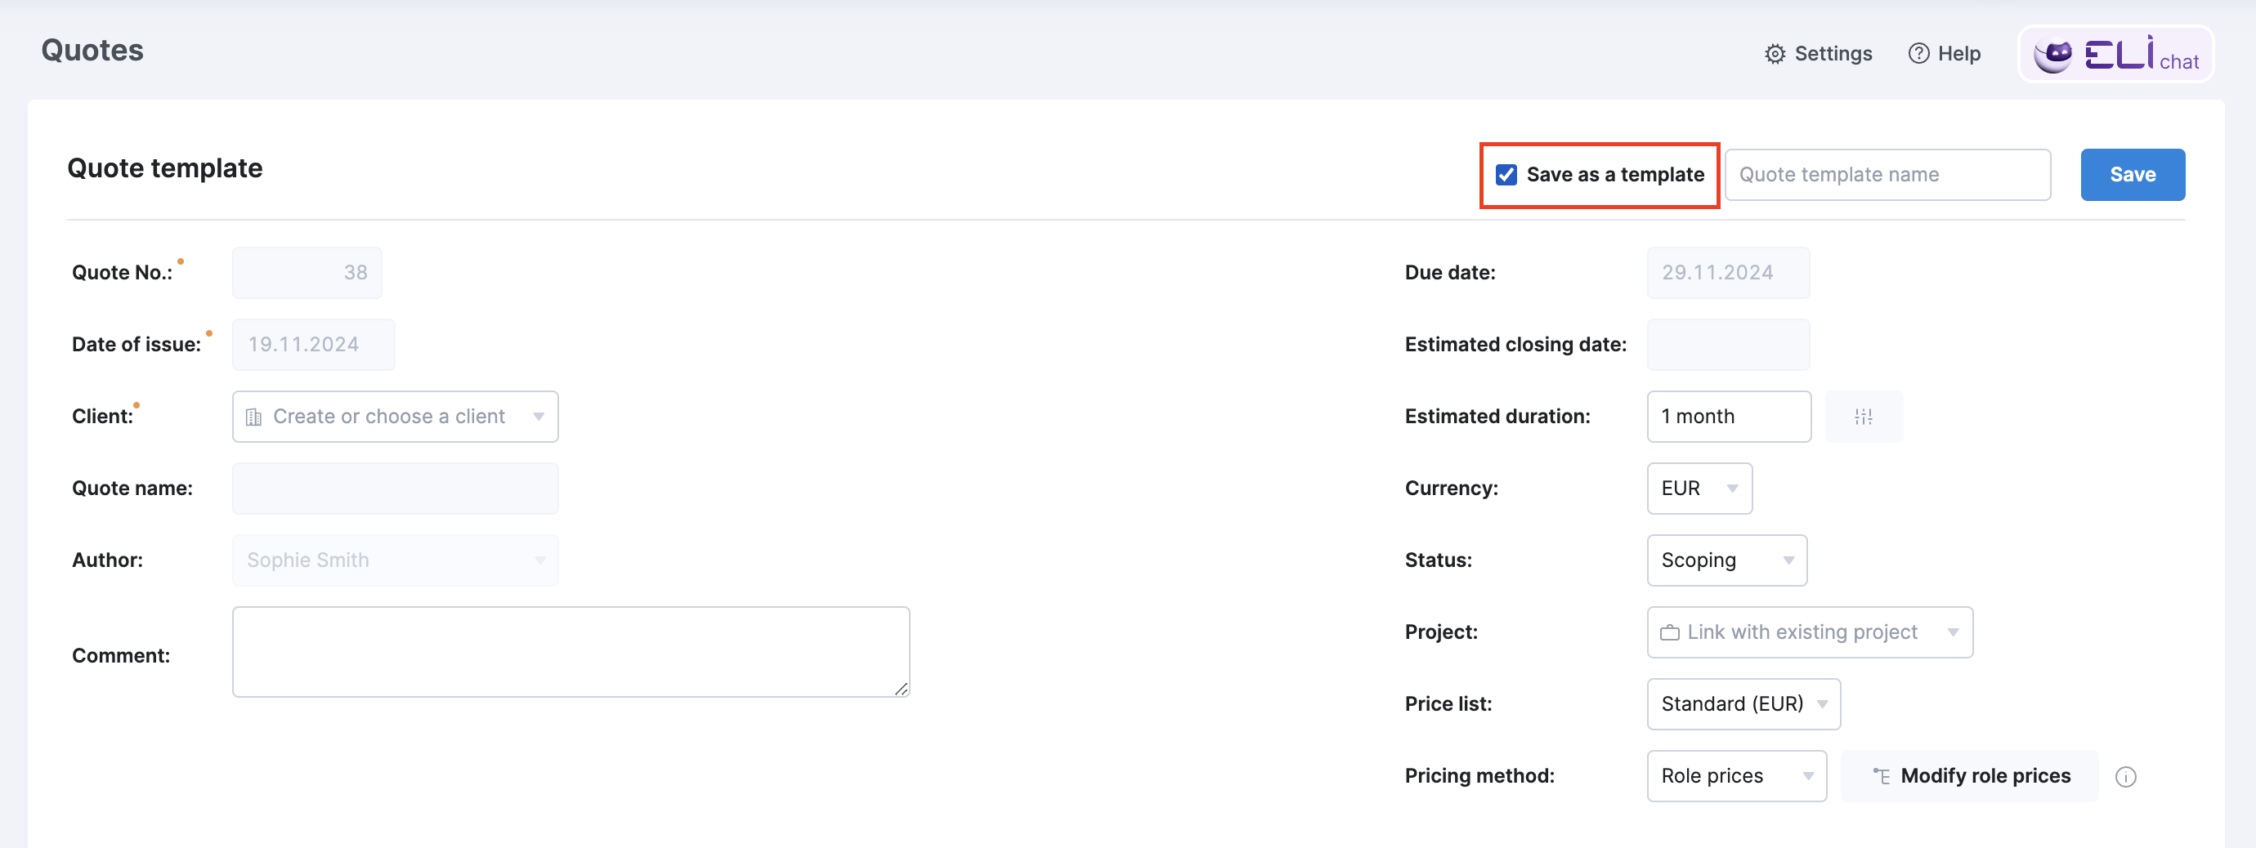Select the Author dropdown showing Sophie Smith

coord(395,560)
